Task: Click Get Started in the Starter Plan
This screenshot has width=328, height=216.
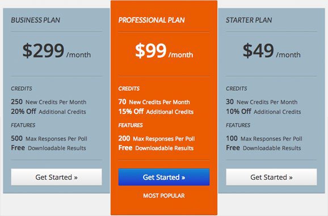Action: tap(271, 177)
